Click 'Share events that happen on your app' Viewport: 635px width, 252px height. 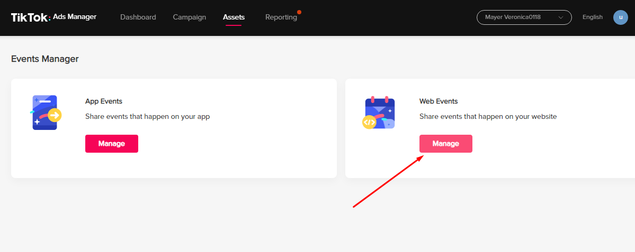click(147, 117)
